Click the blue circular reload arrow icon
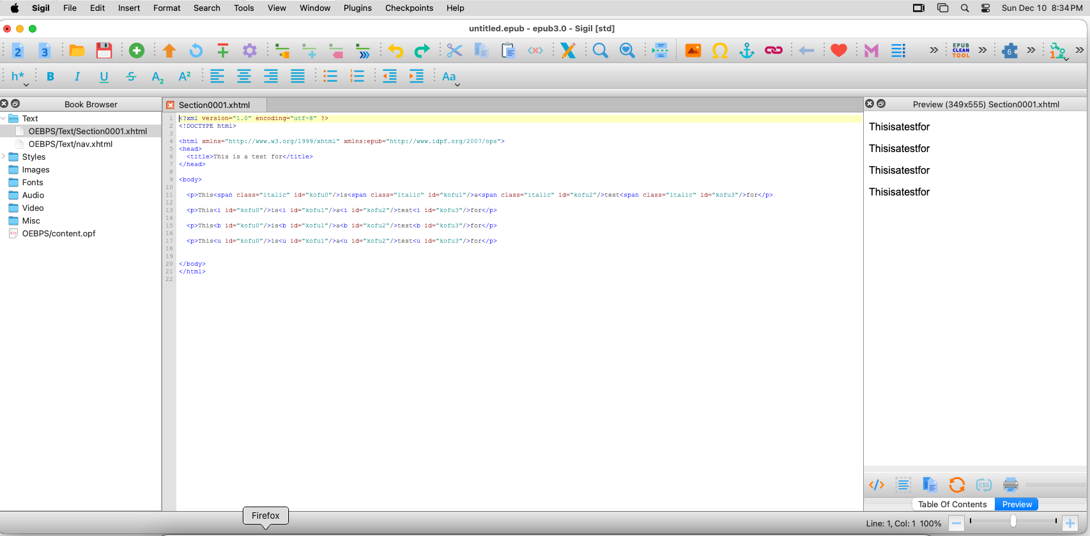1090x536 pixels. (x=196, y=50)
